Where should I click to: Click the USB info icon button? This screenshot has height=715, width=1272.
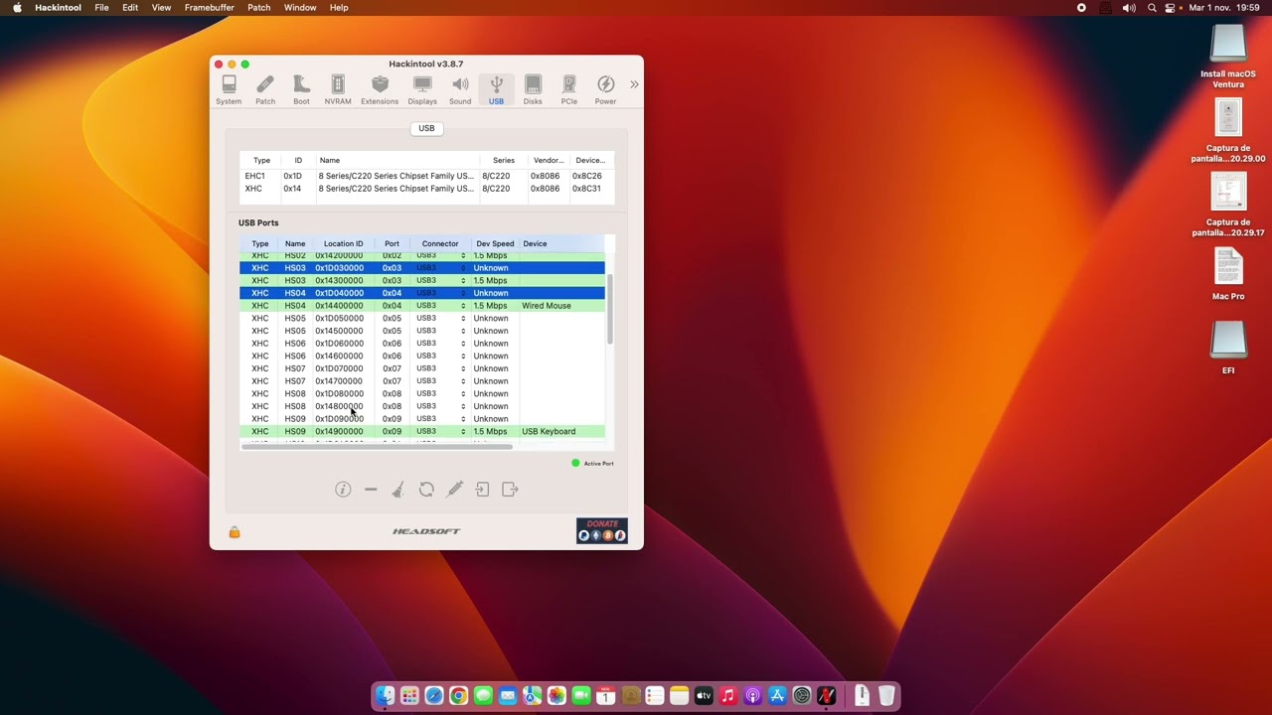coord(343,489)
